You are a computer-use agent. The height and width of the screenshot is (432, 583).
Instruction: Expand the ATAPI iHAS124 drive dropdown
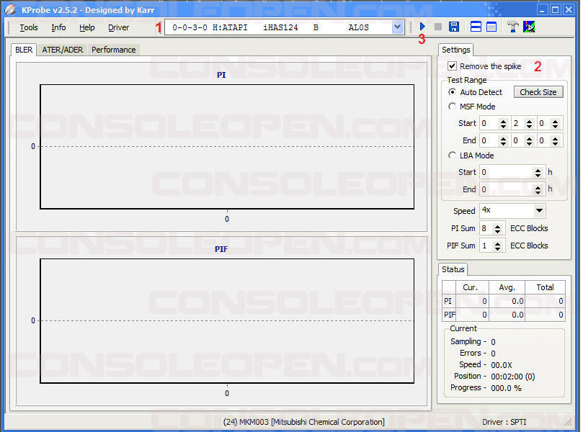click(x=397, y=27)
